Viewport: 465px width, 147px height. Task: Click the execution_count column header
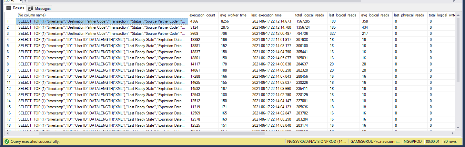click(202, 15)
